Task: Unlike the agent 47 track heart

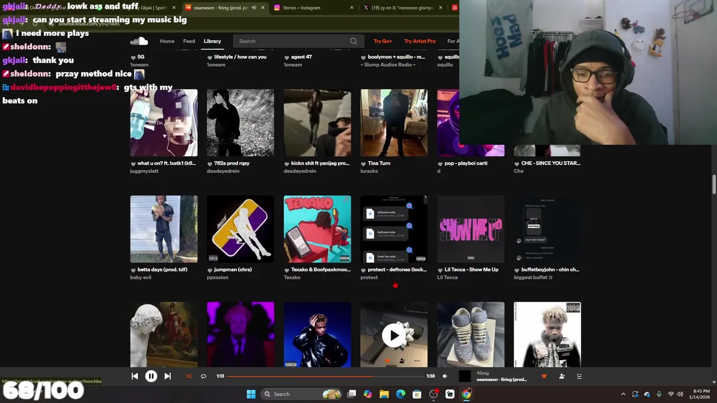Action: (287, 57)
